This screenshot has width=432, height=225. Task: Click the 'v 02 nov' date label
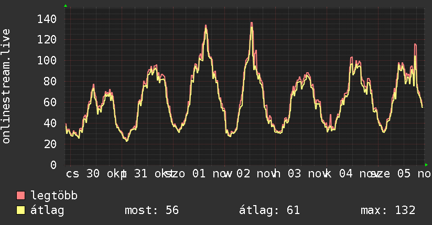(250, 174)
